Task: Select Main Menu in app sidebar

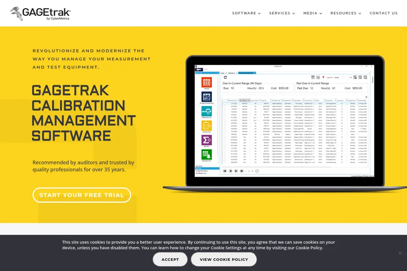Action: [206, 166]
